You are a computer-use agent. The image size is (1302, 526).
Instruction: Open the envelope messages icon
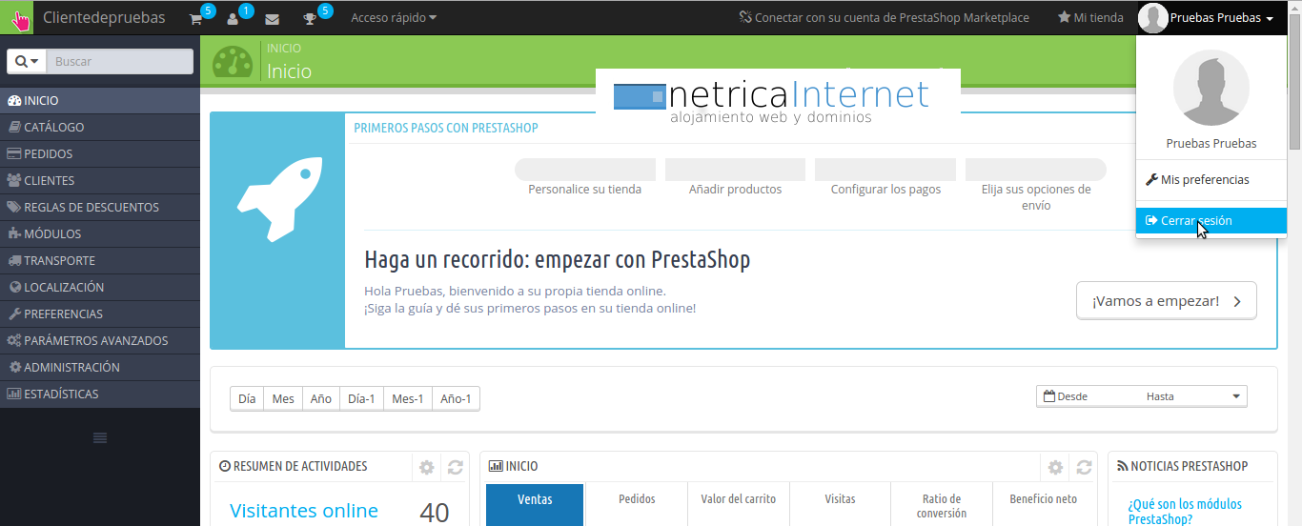[272, 18]
